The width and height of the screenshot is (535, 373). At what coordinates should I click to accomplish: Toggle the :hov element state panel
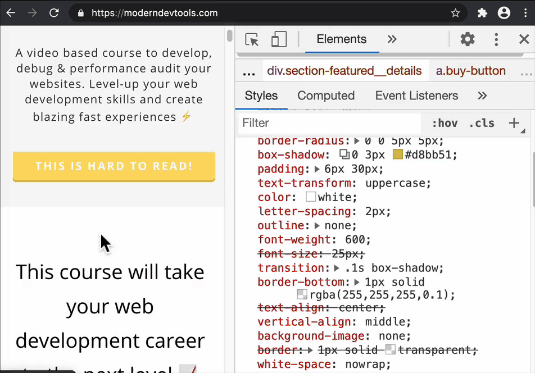click(x=445, y=123)
